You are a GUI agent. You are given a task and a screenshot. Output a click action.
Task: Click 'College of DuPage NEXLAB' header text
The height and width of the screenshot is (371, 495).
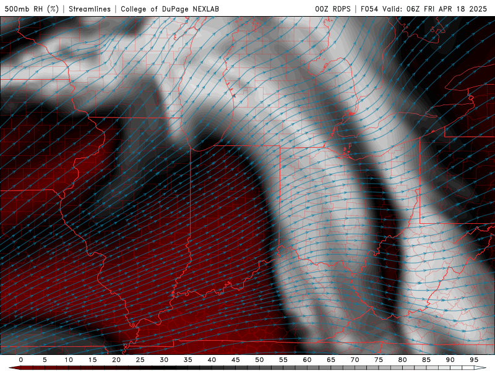click(x=170, y=9)
